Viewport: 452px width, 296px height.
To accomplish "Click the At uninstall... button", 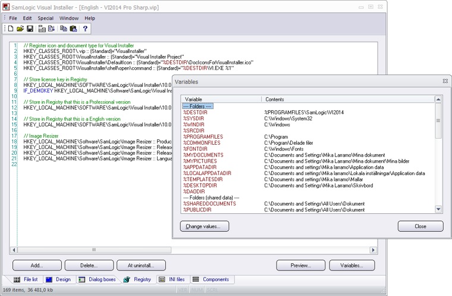I will click(141, 266).
